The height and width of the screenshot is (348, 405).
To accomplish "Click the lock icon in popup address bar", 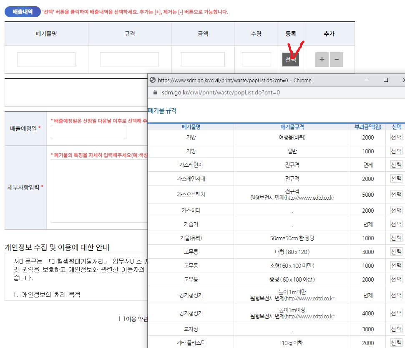I will pos(155,92).
